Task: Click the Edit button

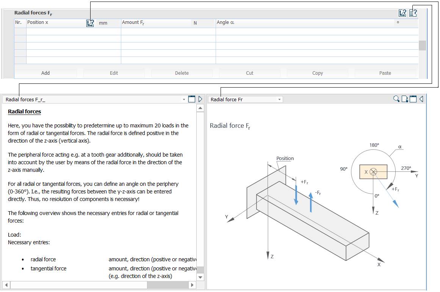Action: pos(114,73)
